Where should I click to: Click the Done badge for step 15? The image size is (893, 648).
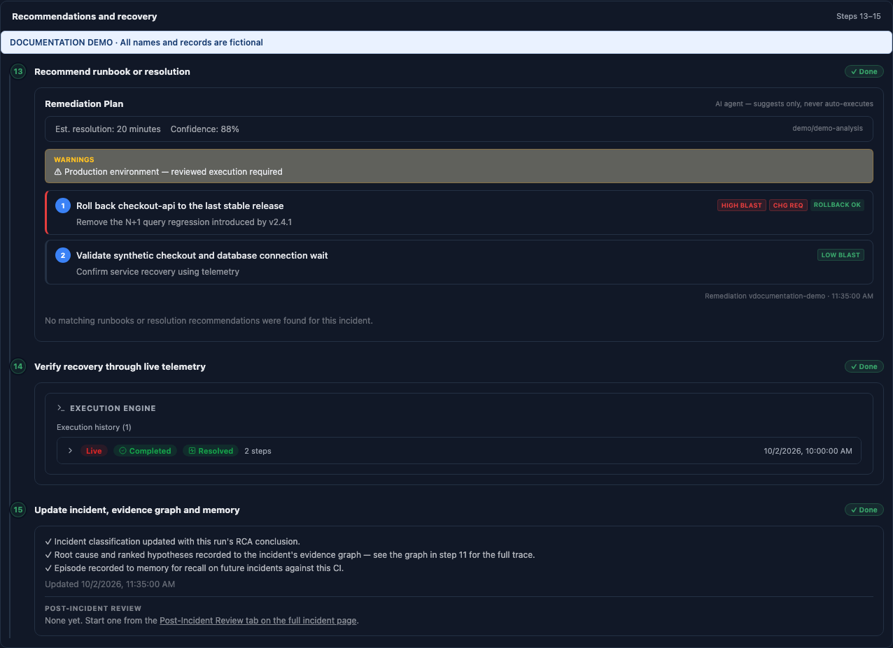(864, 510)
